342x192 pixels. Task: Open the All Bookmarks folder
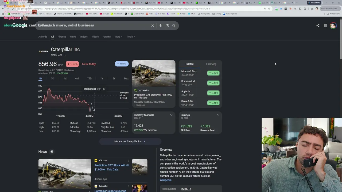click(x=333, y=14)
